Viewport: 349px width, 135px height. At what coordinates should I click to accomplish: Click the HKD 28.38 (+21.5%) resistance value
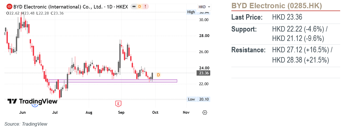[300, 60]
